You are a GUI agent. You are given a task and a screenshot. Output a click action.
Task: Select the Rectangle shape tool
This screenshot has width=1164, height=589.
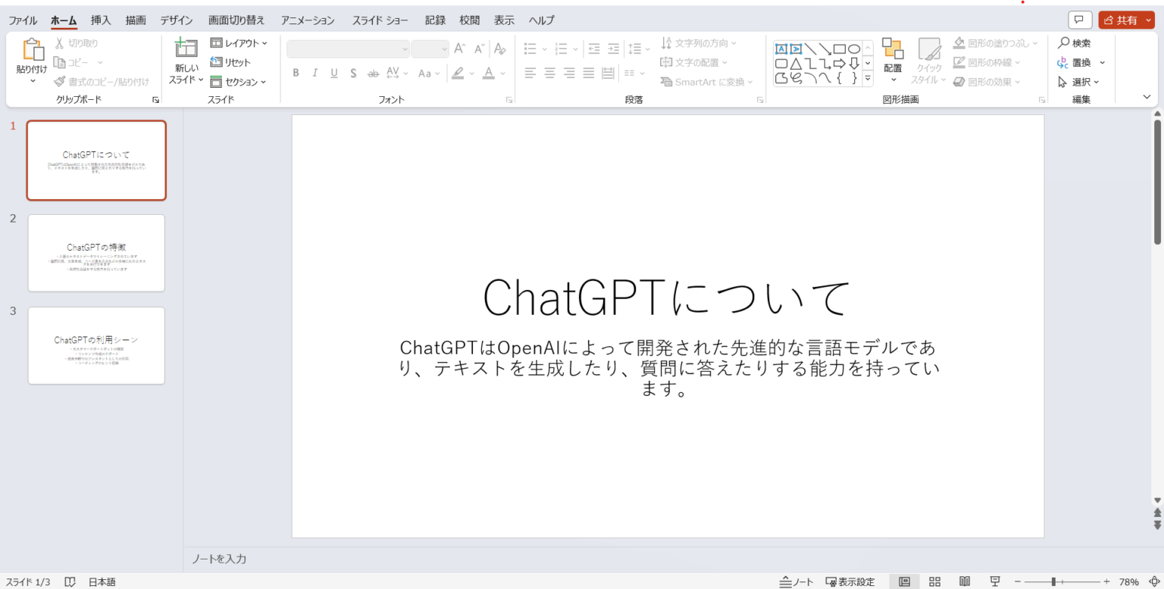tap(839, 48)
